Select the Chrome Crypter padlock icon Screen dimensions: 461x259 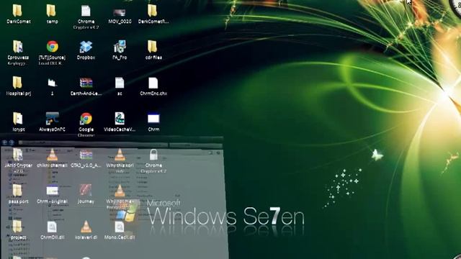pyautogui.click(x=153, y=155)
